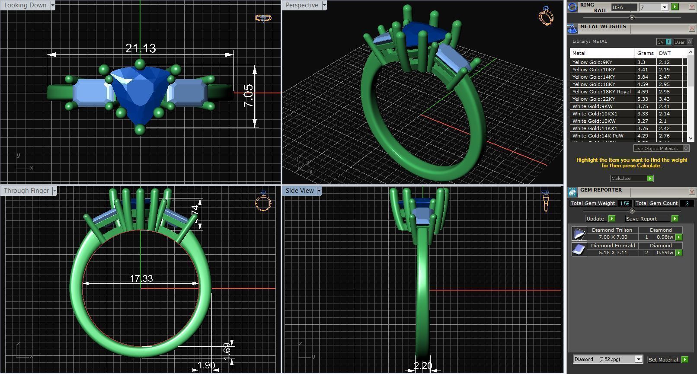Screen dimensions: 697x374
Task: Click the metal list scrollbar up arrow
Action: point(691,52)
